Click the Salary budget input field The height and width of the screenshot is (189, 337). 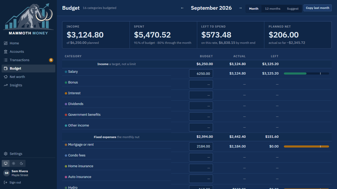pyautogui.click(x=201, y=73)
